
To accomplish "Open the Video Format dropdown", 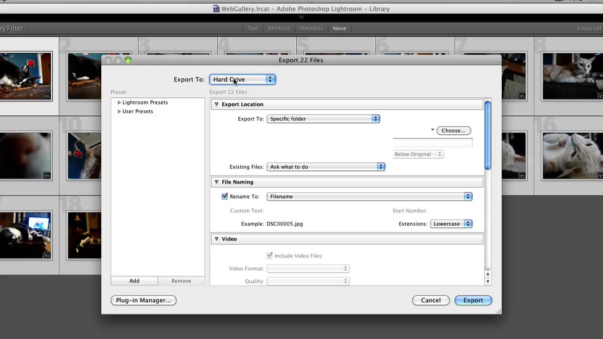I will [x=308, y=268].
